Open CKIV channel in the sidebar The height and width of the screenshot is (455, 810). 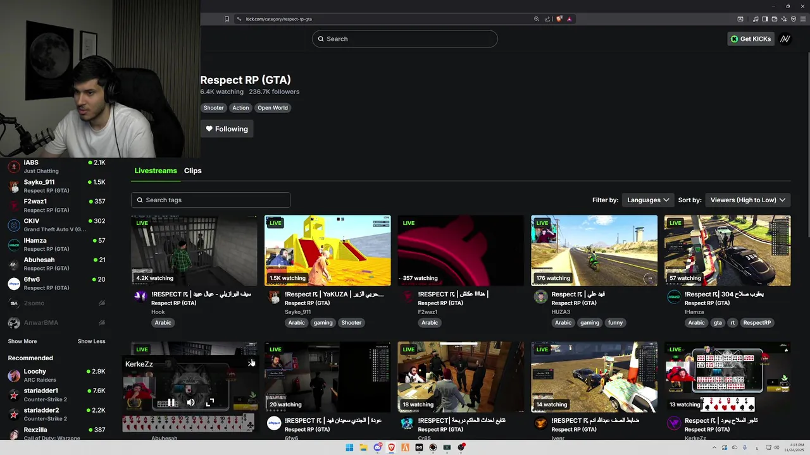(x=56, y=225)
